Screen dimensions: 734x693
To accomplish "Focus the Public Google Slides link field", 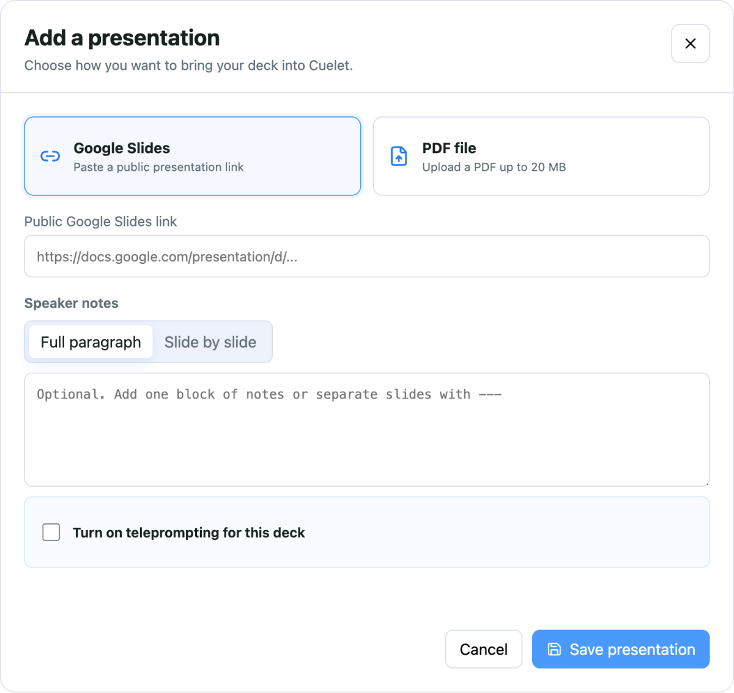I will [x=367, y=256].
